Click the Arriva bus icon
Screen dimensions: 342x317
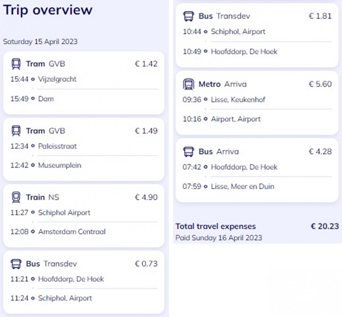pyautogui.click(x=189, y=152)
